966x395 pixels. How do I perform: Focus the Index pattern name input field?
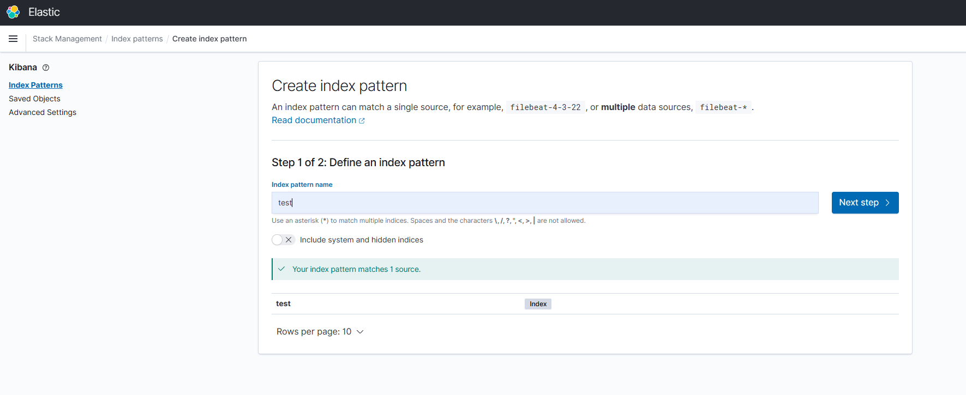tap(545, 203)
